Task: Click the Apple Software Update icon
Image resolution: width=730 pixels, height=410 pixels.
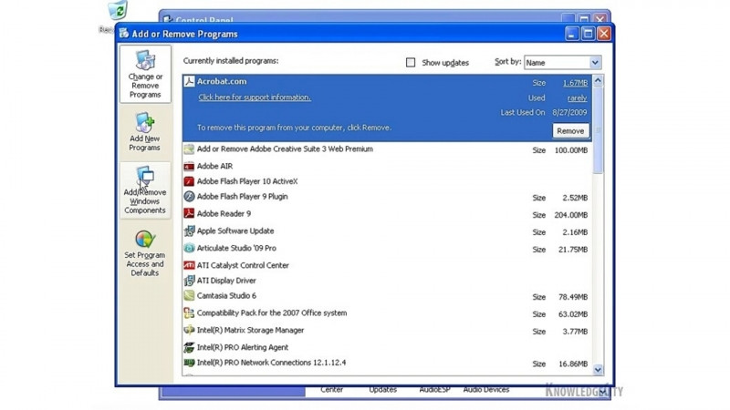Action: pyautogui.click(x=189, y=231)
